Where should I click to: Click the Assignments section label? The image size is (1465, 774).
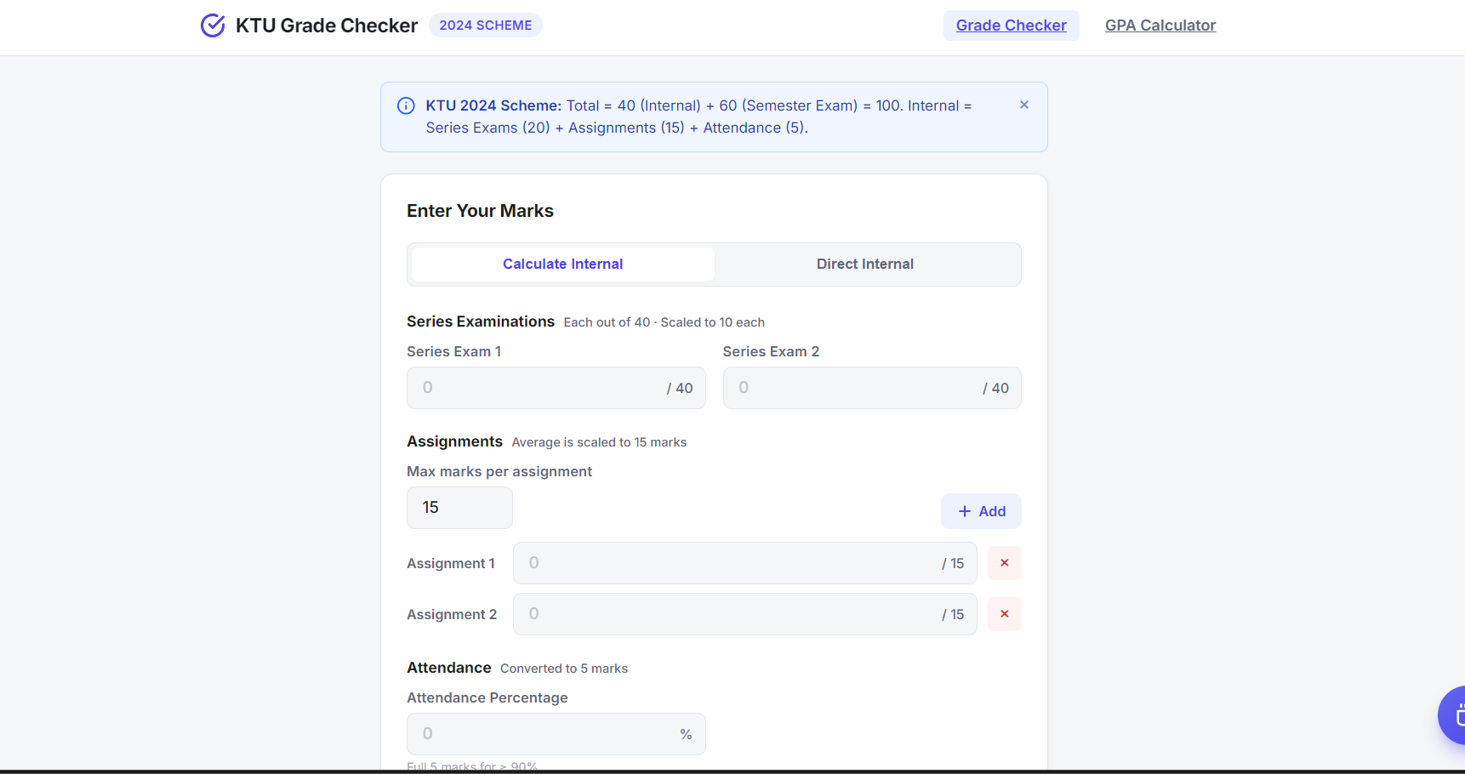[454, 441]
